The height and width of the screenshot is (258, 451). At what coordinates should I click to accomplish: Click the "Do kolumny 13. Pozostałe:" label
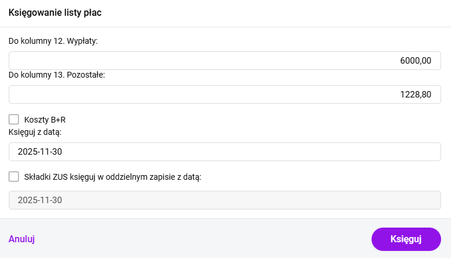tap(57, 75)
